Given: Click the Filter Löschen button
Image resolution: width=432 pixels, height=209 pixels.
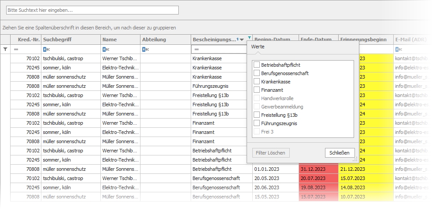Looking at the screenshot, I should pyautogui.click(x=271, y=153).
